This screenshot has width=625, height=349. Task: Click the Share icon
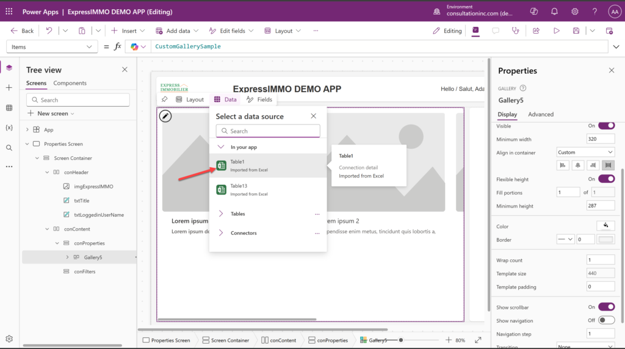[536, 31]
